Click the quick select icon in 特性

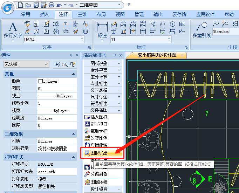(x=73, y=64)
